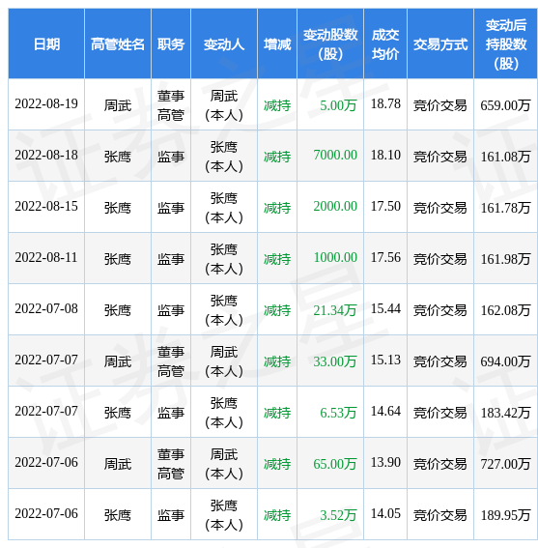The width and height of the screenshot is (538, 548).
Task: Select the 2022-08-15 date cell
Action: pos(46,206)
